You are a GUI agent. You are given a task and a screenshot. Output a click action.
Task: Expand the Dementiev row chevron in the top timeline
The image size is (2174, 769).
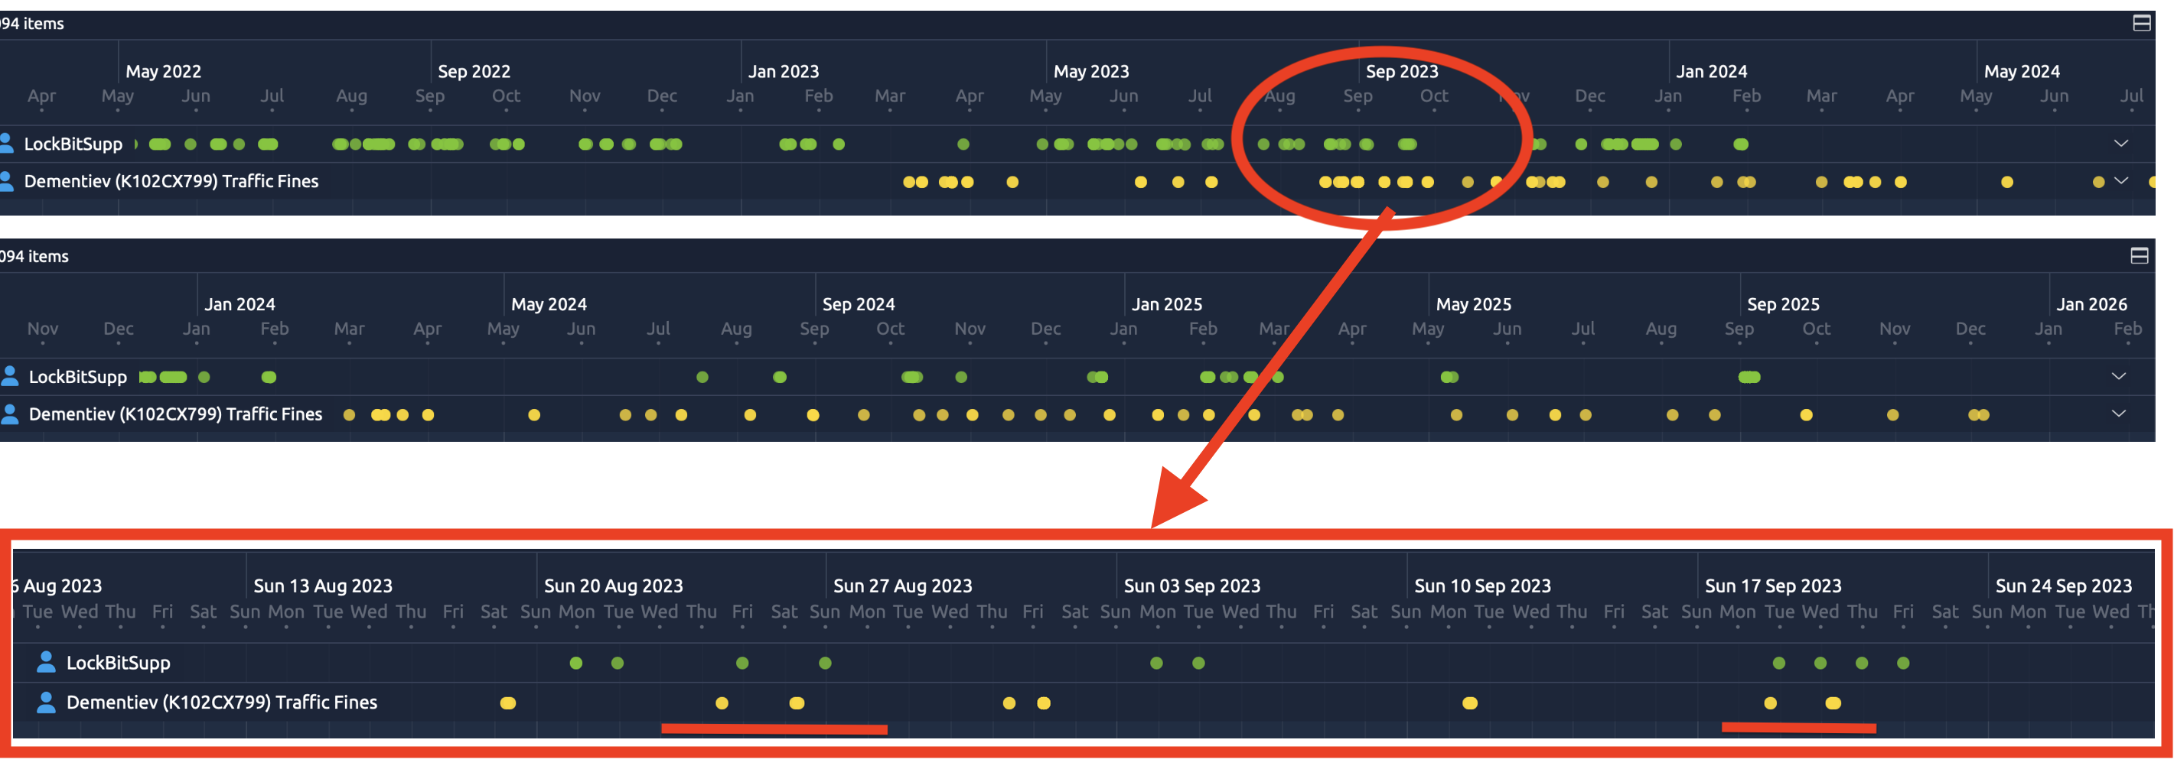click(2120, 181)
